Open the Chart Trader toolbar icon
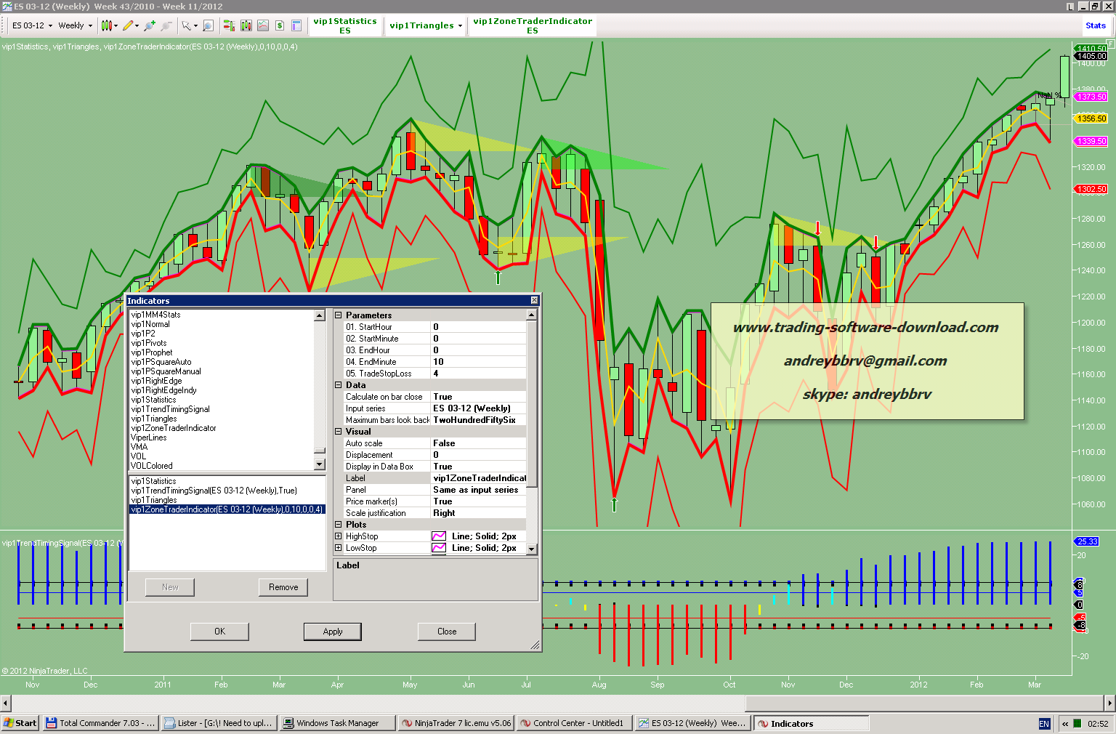 [x=229, y=25]
